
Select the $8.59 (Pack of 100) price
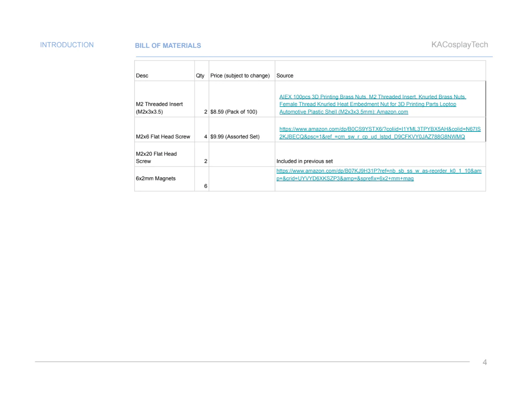pos(234,112)
